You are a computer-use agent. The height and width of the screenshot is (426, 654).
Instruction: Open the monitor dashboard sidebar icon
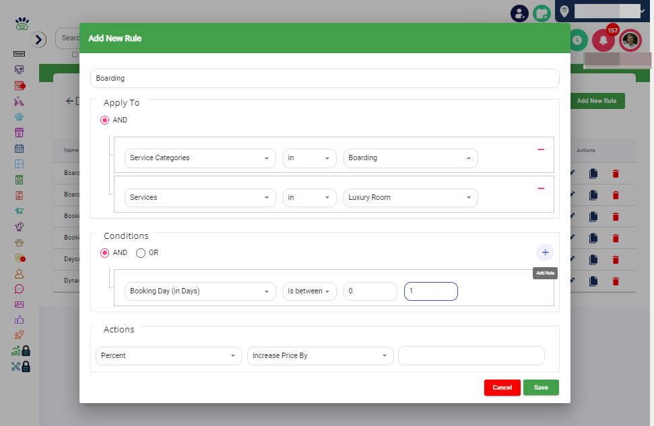[19, 69]
